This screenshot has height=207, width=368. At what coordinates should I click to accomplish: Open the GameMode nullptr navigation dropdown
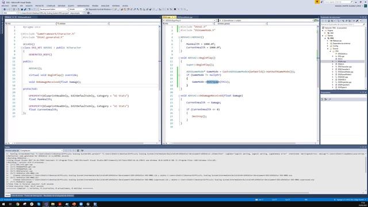(266, 21)
